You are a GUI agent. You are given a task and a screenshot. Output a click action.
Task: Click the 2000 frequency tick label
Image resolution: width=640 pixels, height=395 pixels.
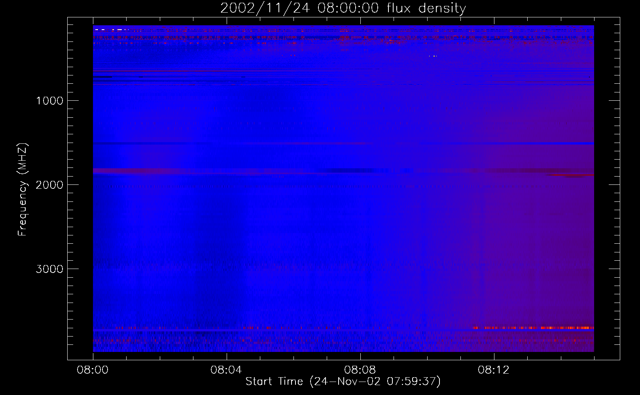pos(49,185)
